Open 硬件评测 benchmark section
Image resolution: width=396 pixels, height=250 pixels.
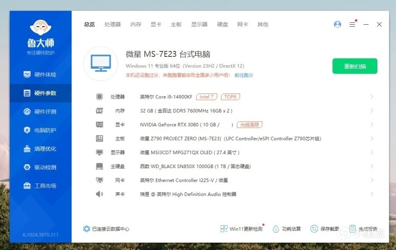[40, 112]
